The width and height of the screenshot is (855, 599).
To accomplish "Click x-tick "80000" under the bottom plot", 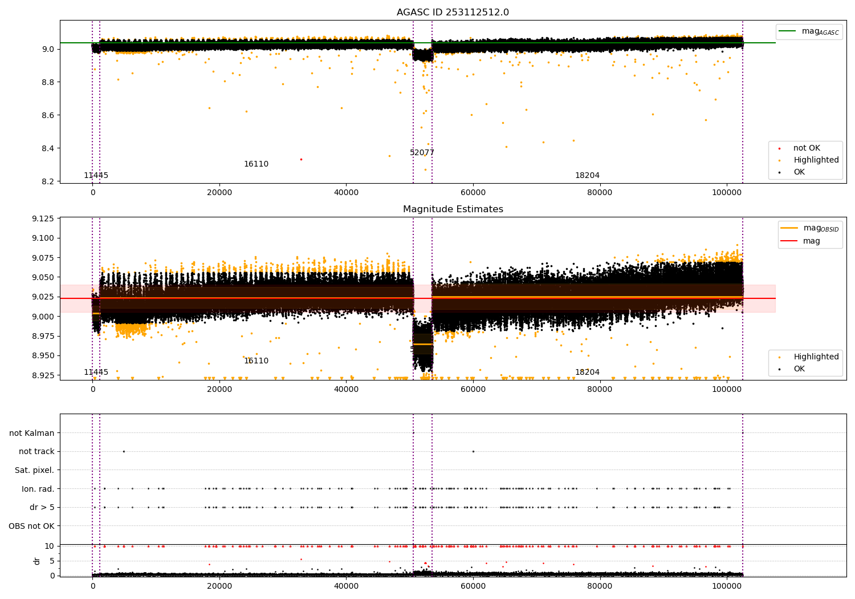I will pos(600,586).
